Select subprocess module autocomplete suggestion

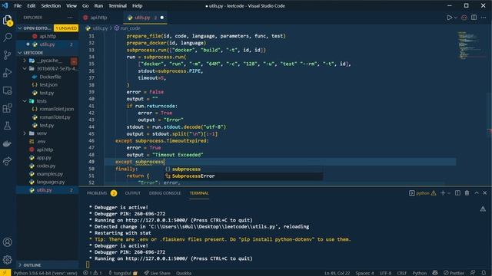[x=244, y=169]
